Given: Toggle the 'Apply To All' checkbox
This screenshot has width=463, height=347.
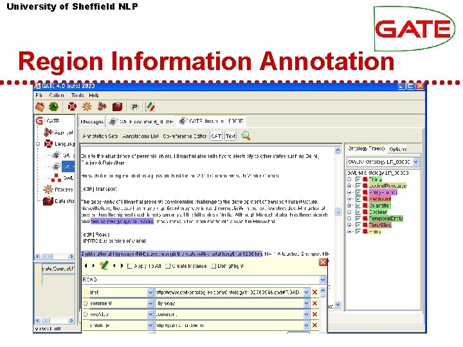Looking at the screenshot, I should (x=129, y=266).
